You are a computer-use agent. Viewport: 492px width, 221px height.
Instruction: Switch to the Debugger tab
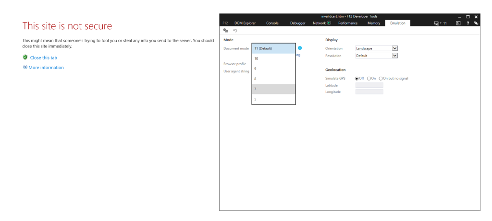298,23
